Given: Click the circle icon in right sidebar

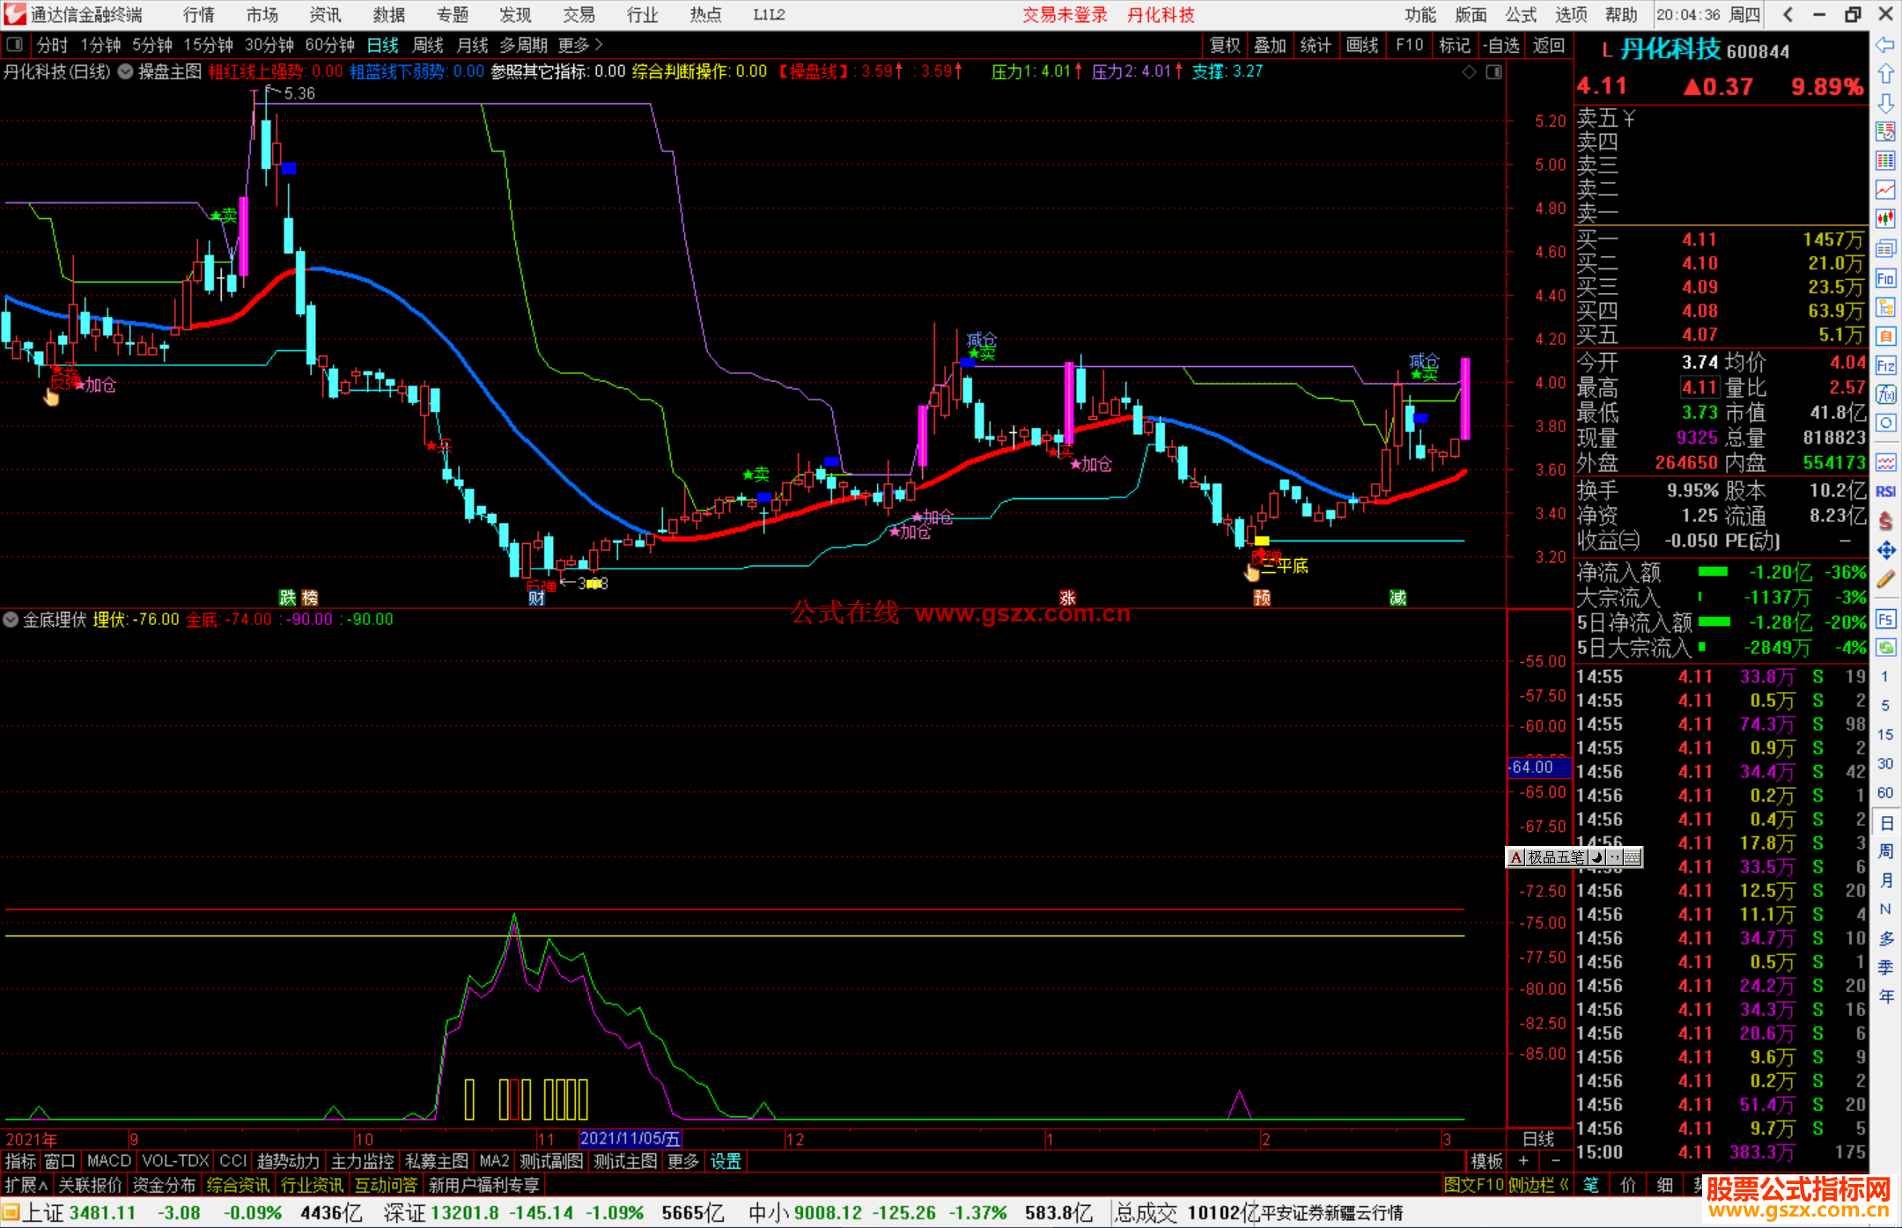Looking at the screenshot, I should [1885, 423].
